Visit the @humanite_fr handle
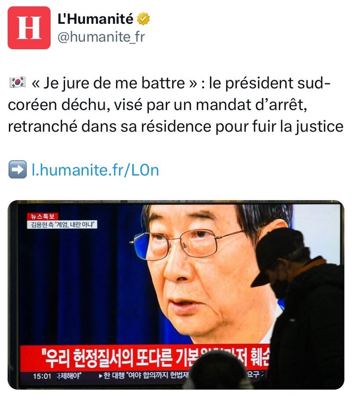 [101, 37]
